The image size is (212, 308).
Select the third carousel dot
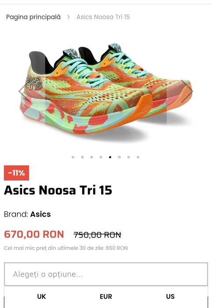[x=91, y=157]
